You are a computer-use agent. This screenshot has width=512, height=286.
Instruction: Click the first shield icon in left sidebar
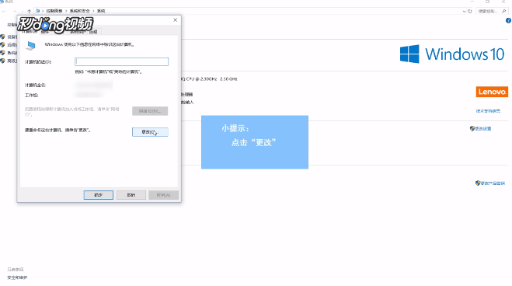coord(2,37)
